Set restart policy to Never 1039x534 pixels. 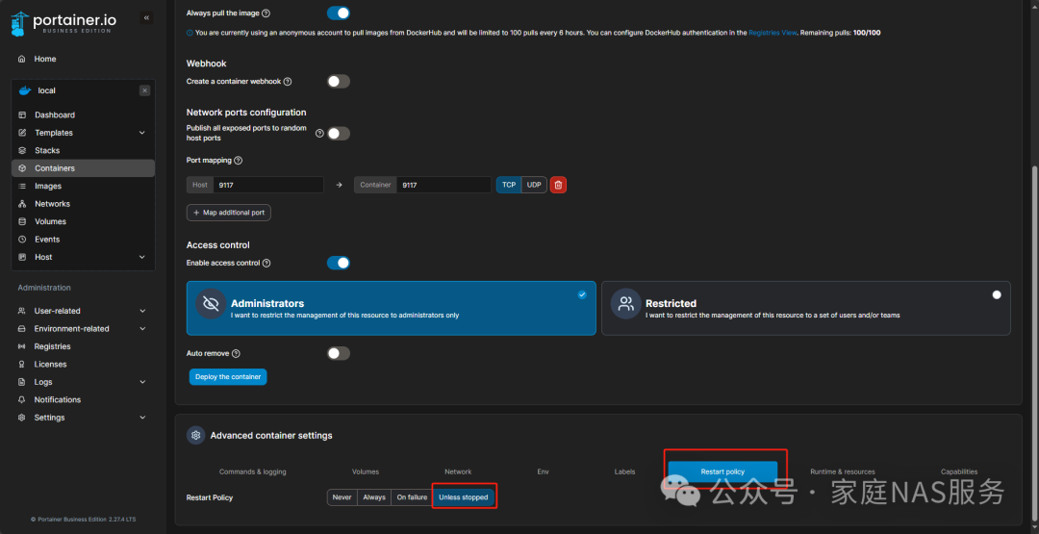click(x=342, y=497)
